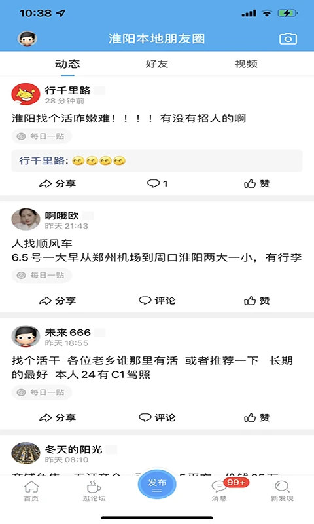Open the comment count on 行千里路 post

(x=157, y=183)
